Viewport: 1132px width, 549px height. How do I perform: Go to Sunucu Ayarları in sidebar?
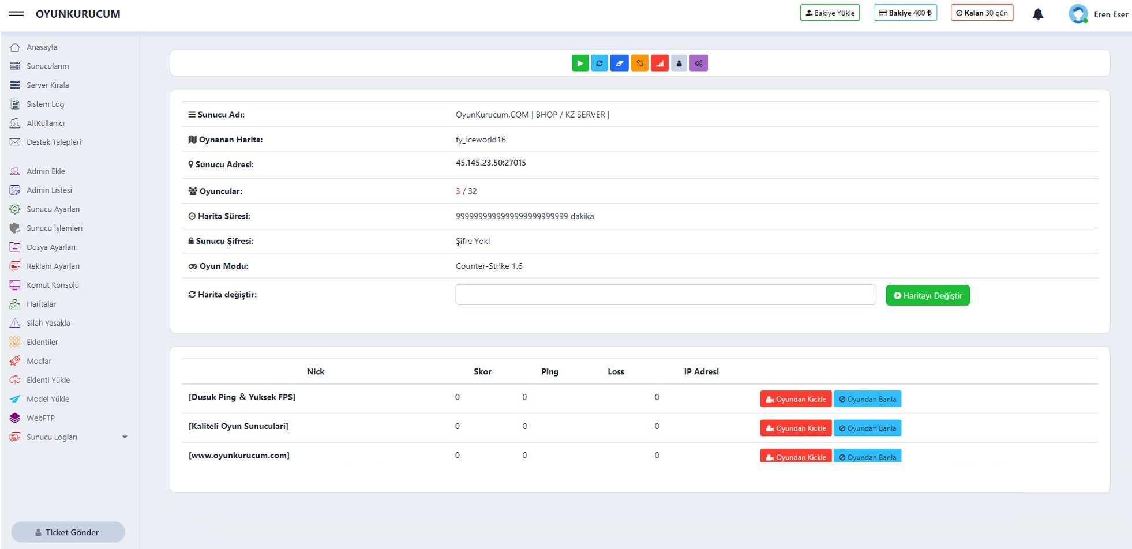(53, 209)
